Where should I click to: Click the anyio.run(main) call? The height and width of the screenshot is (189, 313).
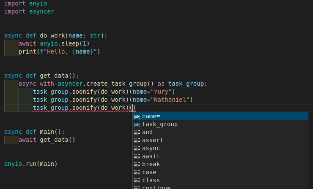click(x=30, y=164)
